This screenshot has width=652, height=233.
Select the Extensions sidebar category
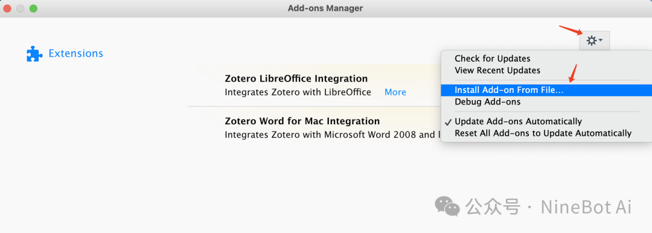(x=65, y=54)
